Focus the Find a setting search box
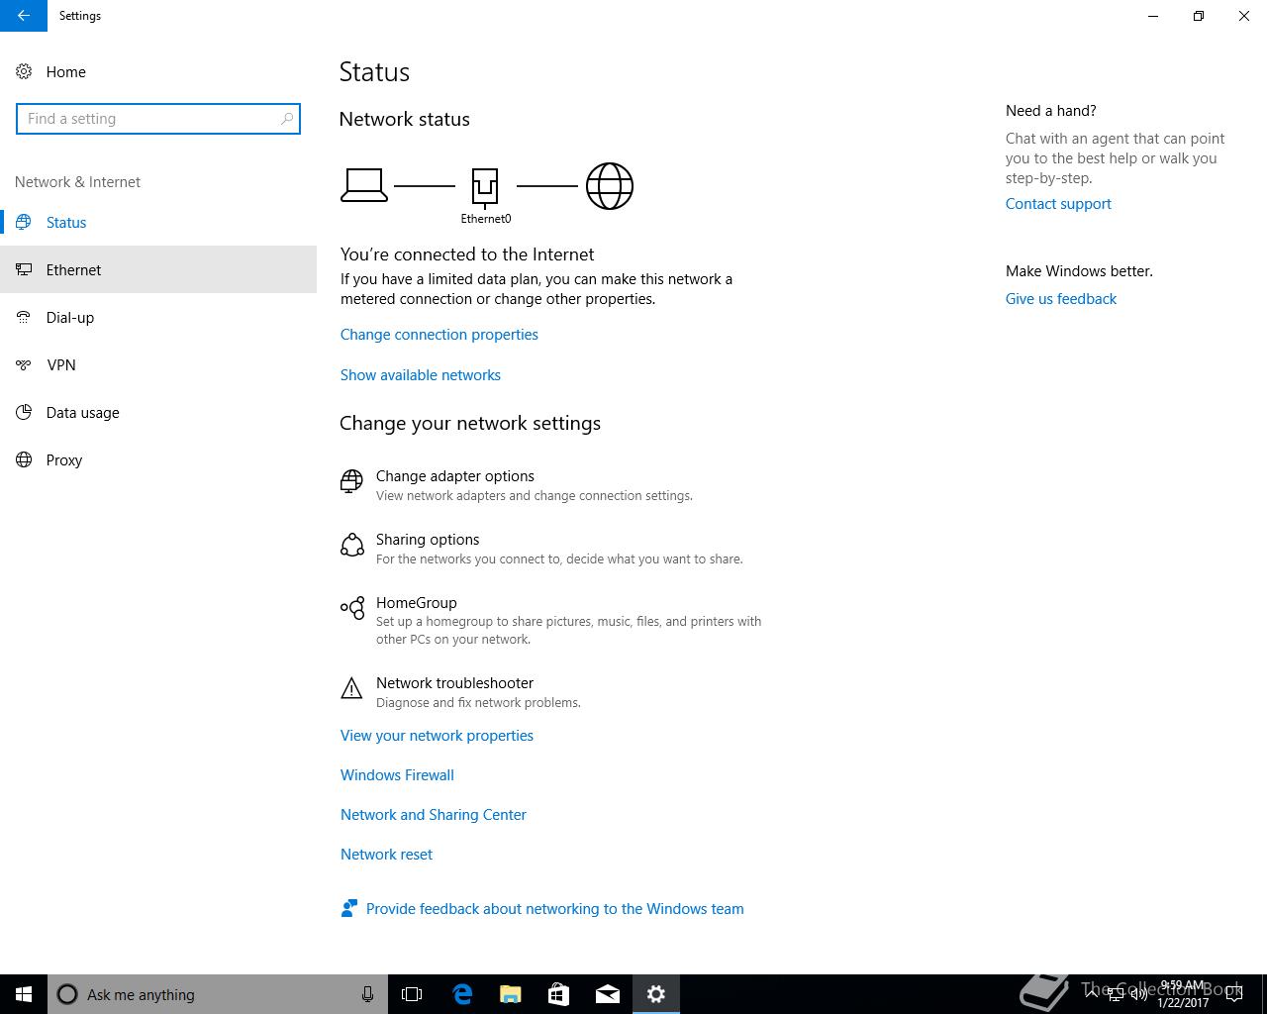 [x=158, y=119]
